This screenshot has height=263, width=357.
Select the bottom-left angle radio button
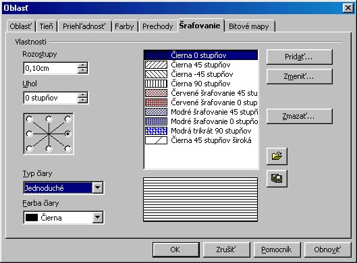tap(30, 149)
